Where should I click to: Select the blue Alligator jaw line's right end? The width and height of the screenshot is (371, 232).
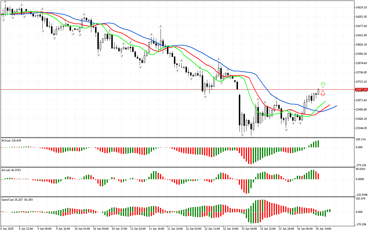coord(336,106)
